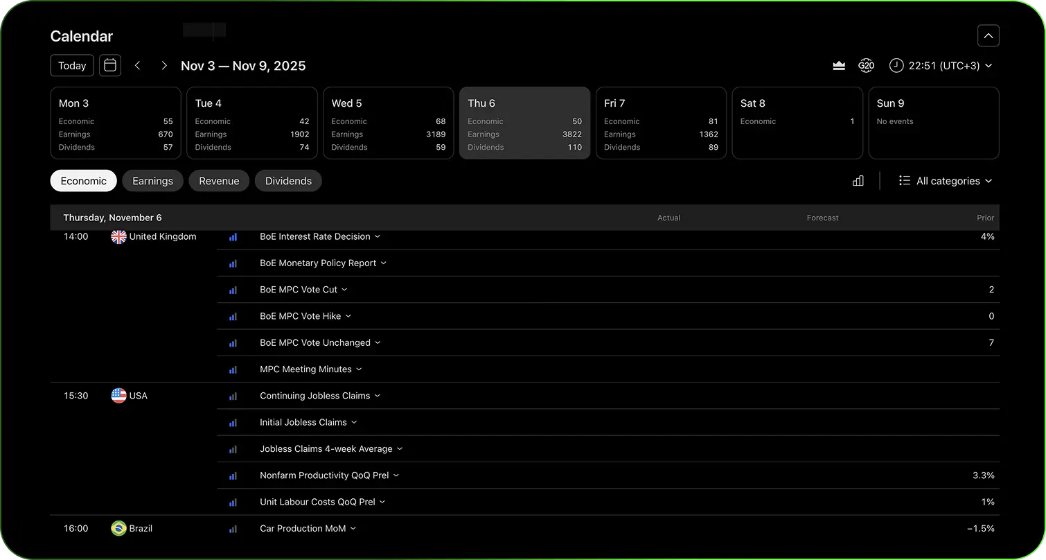Switch to the Earnings tab

(x=152, y=181)
